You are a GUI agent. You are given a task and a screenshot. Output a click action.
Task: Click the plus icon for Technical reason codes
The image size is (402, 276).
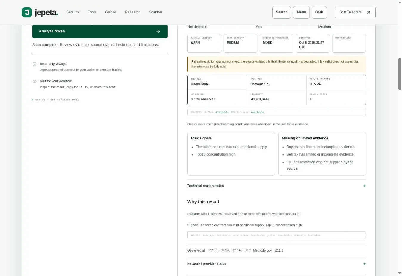pyautogui.click(x=364, y=186)
